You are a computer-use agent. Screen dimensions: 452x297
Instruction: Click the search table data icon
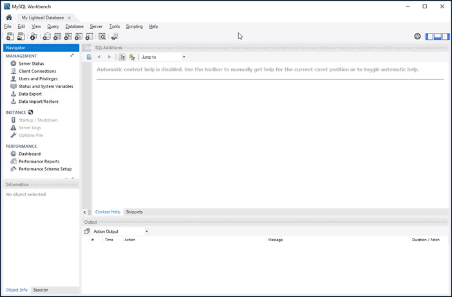click(x=102, y=37)
